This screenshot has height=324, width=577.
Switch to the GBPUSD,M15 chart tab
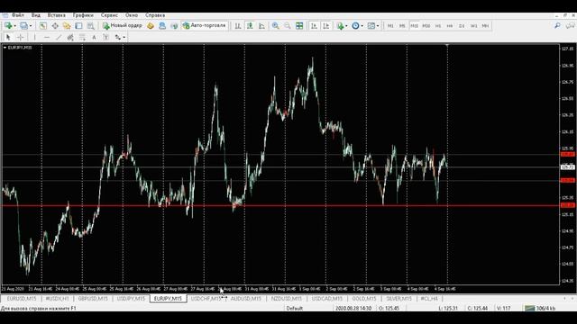tap(93, 299)
